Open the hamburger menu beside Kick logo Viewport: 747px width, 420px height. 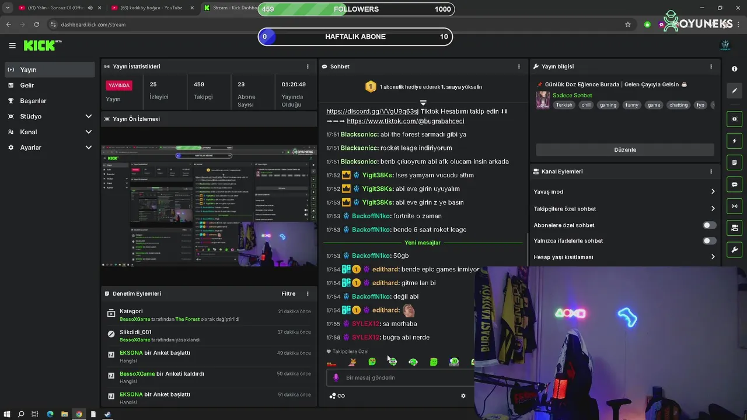(x=12, y=45)
